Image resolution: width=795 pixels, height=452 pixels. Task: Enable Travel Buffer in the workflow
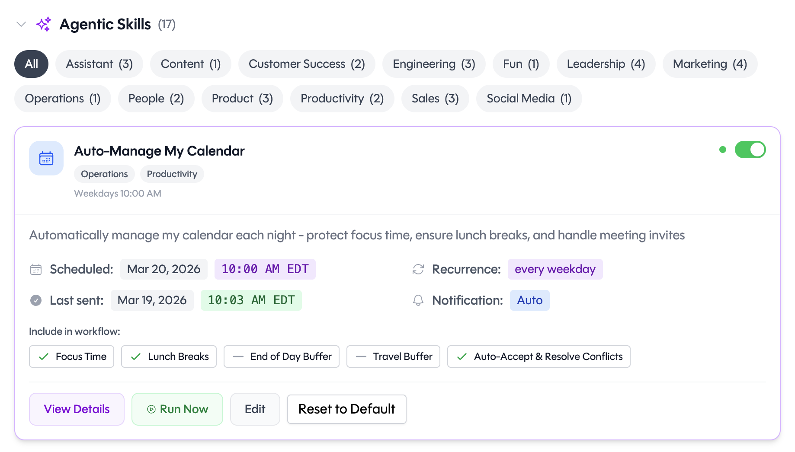(x=393, y=357)
